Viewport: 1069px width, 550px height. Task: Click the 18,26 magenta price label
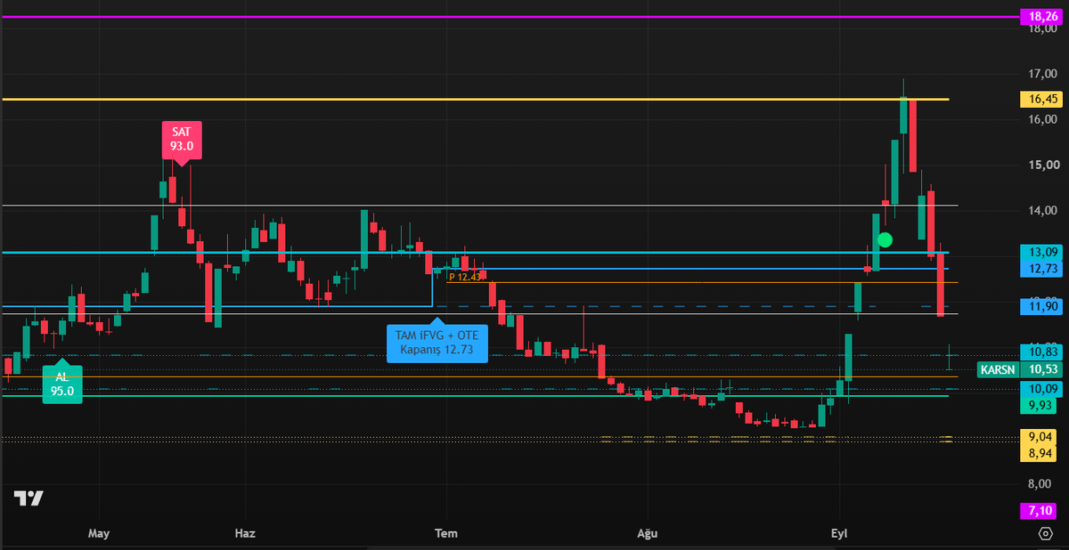click(x=1043, y=16)
